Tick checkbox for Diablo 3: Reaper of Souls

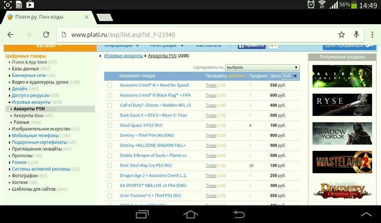[x=110, y=155]
